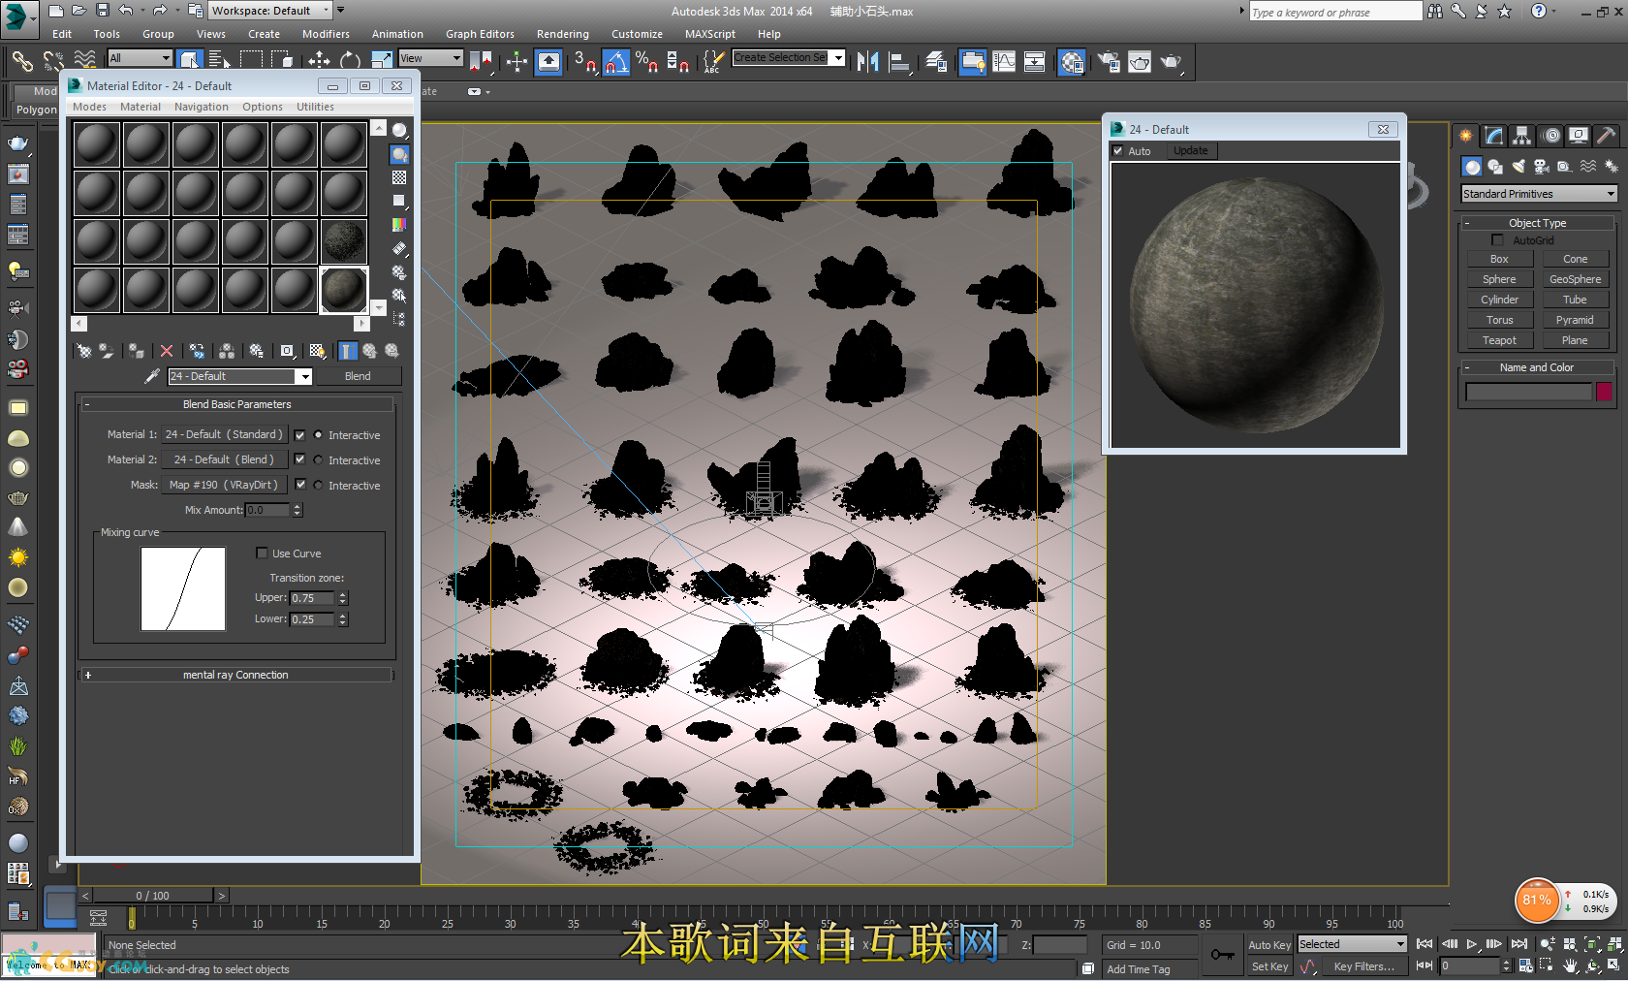Pick material from object eyedropper
The image size is (1628, 981).
pyautogui.click(x=151, y=376)
